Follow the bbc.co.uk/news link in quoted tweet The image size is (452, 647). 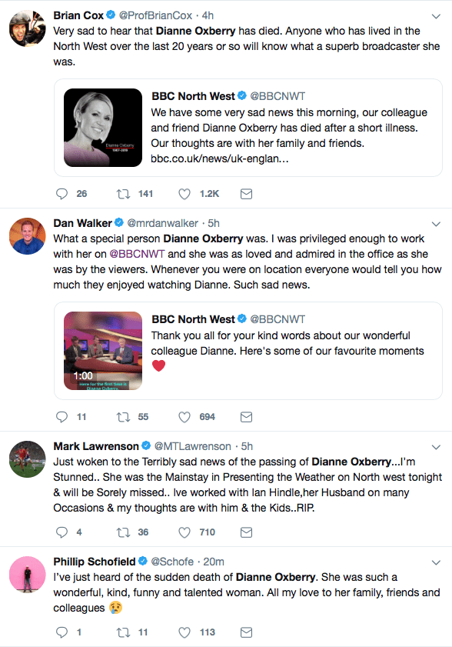click(219, 158)
